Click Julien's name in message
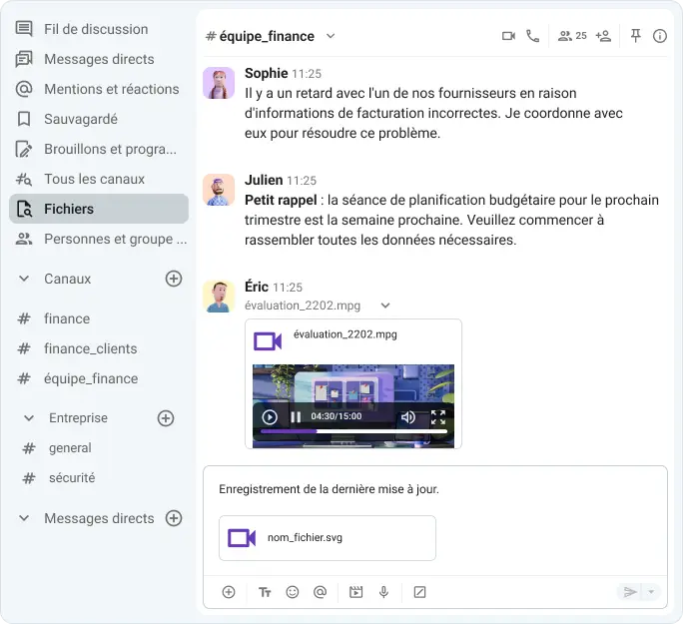Screen dimensions: 683x624 [264, 180]
